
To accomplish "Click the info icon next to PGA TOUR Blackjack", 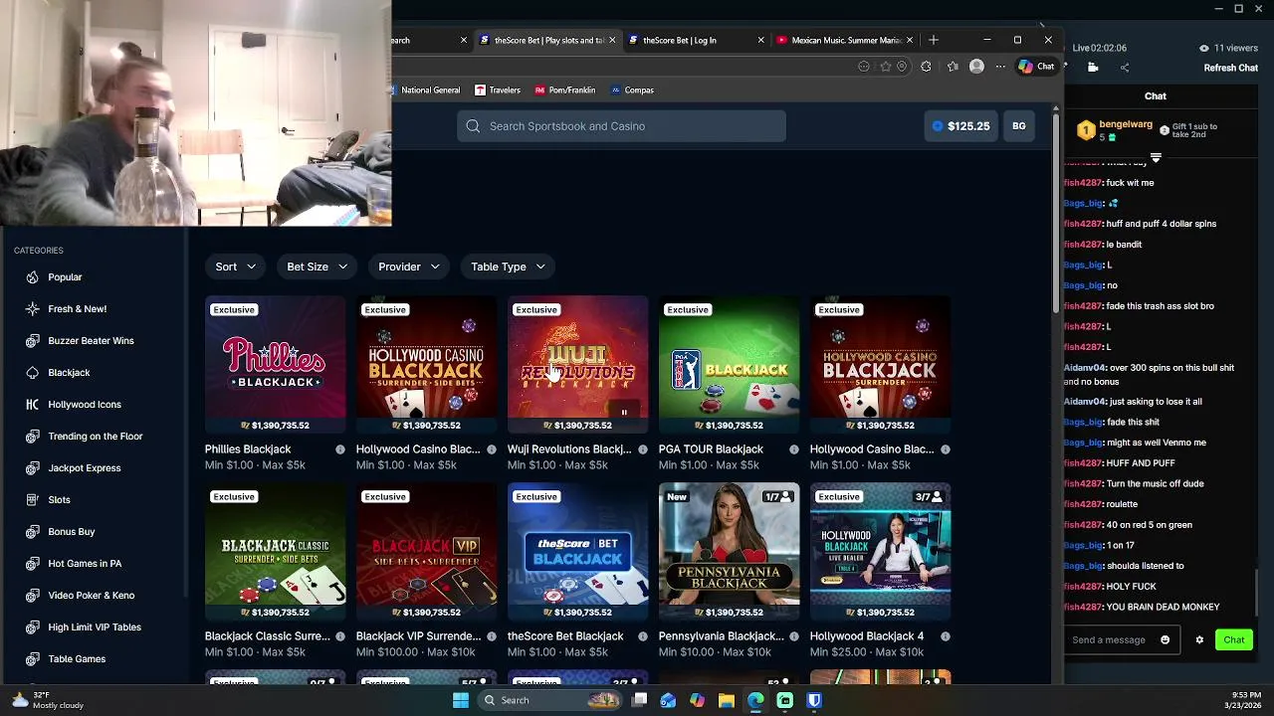I will tap(794, 449).
